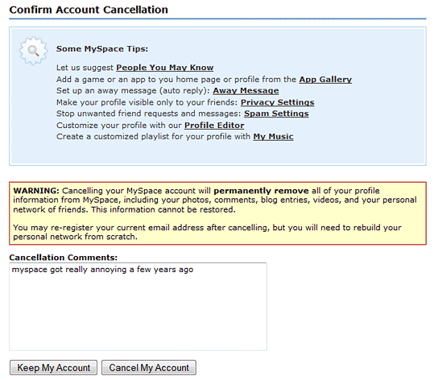Launch the Profile Editor link
Screen dimensions: 434x380
tap(214, 126)
